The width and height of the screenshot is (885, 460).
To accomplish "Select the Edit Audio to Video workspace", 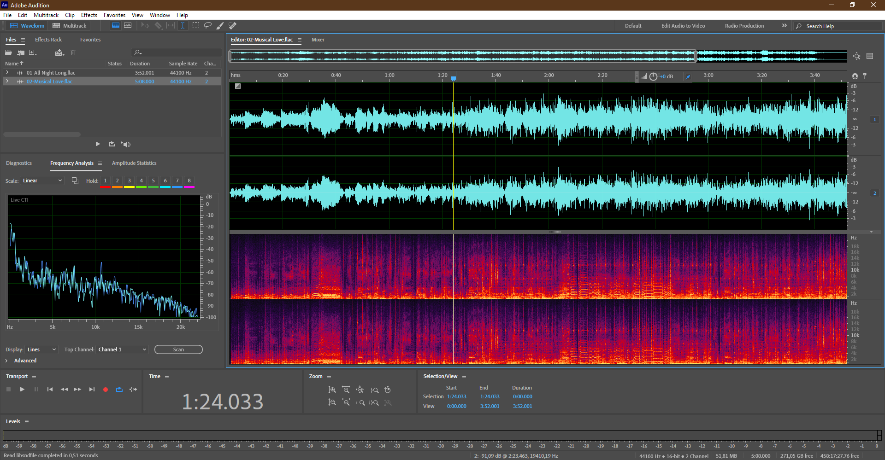I will click(x=683, y=26).
